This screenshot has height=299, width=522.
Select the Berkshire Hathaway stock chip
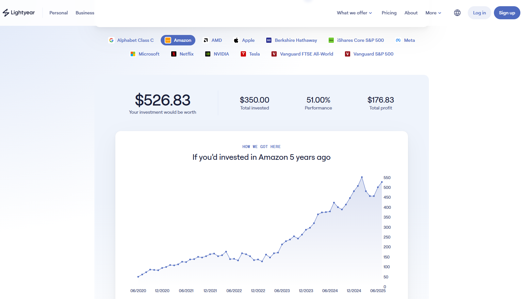tap(291, 40)
